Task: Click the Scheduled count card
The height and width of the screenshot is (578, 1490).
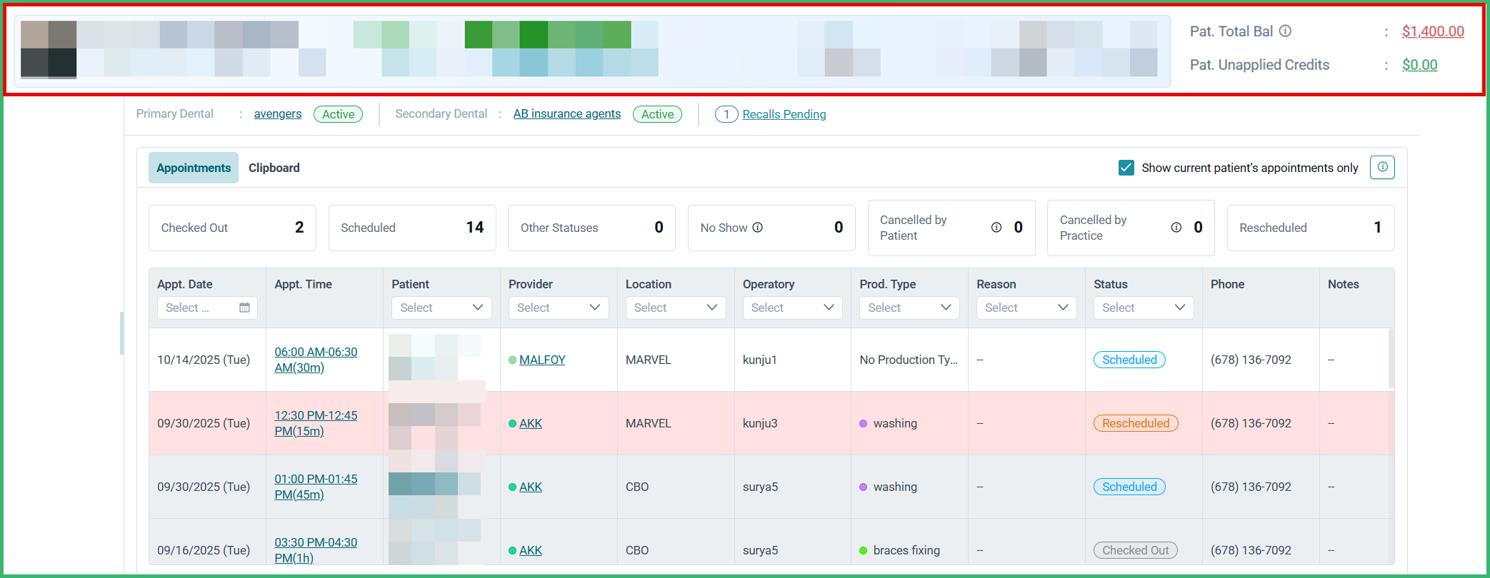Action: pyautogui.click(x=412, y=228)
